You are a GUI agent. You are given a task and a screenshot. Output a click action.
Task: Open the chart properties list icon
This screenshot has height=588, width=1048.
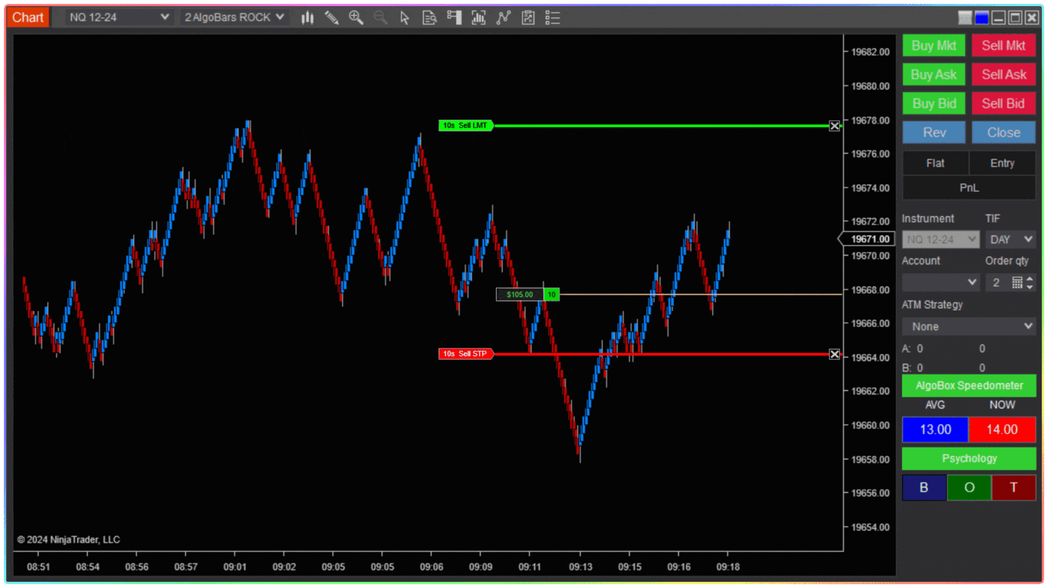pyautogui.click(x=552, y=17)
